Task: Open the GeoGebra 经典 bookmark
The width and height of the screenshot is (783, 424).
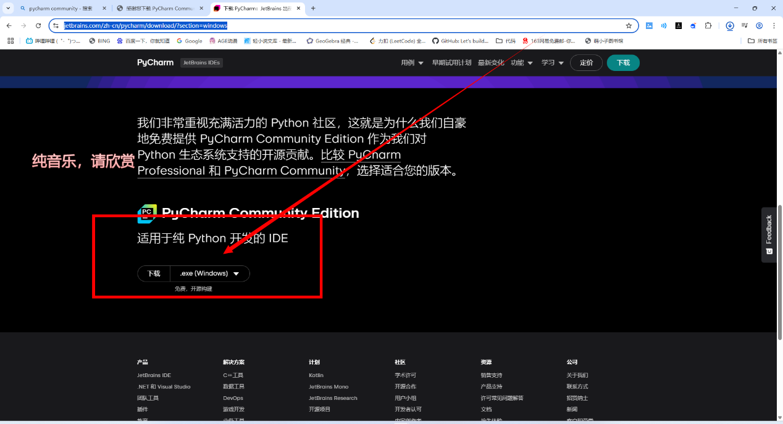Action: tap(333, 41)
